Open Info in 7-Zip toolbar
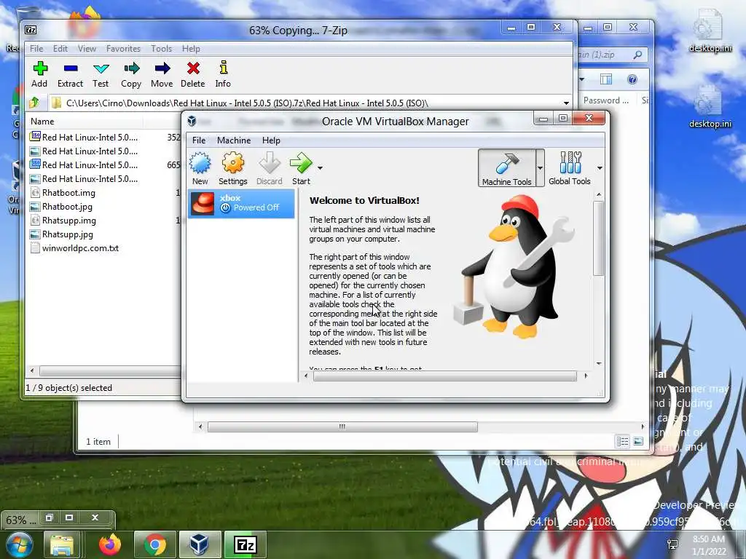Image resolution: width=746 pixels, height=559 pixels. click(223, 74)
